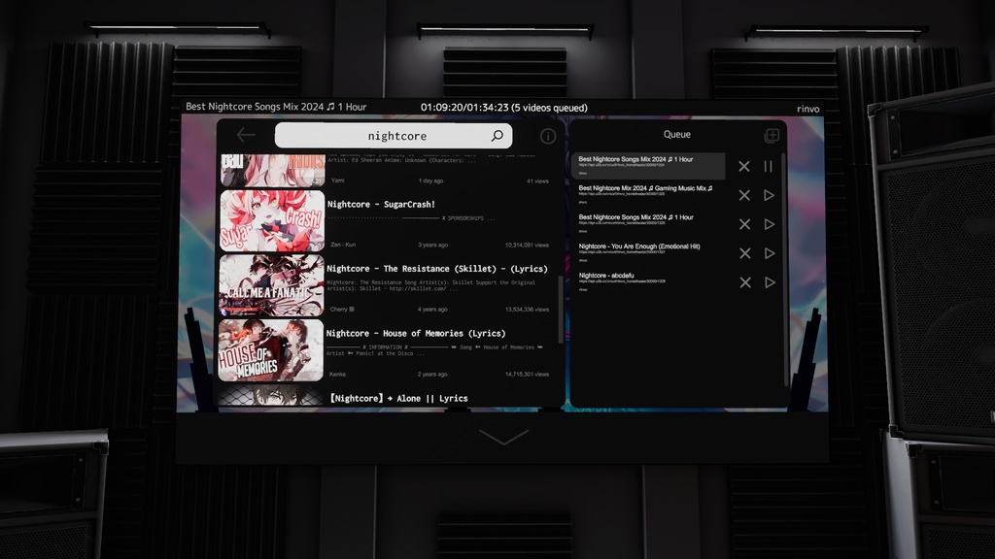Click the back arrow left of the search bar

[x=245, y=135]
